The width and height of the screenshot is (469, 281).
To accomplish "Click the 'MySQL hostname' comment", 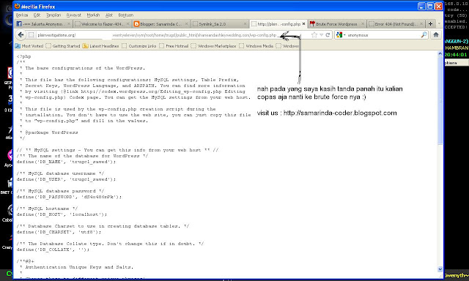I will 47,209.
